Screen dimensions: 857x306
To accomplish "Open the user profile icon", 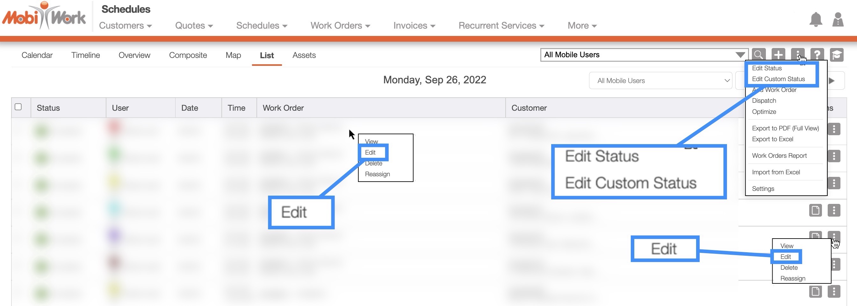I will tap(838, 20).
